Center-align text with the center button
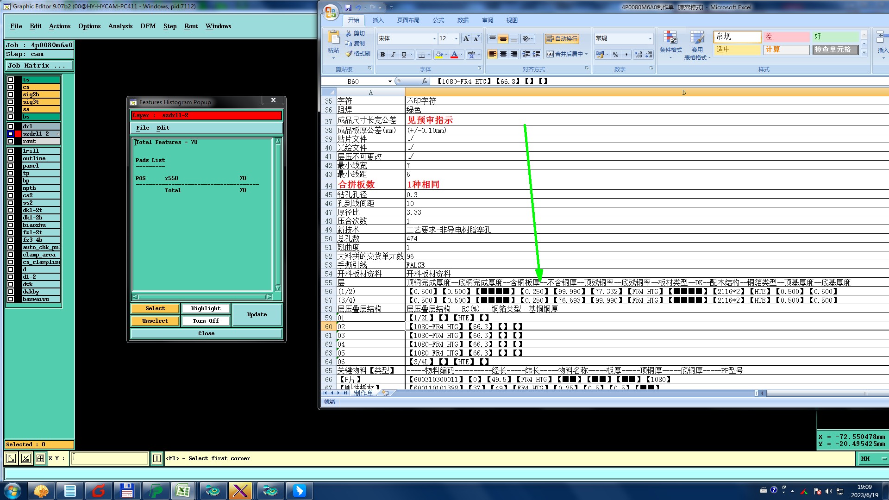This screenshot has width=889, height=500. [x=503, y=55]
